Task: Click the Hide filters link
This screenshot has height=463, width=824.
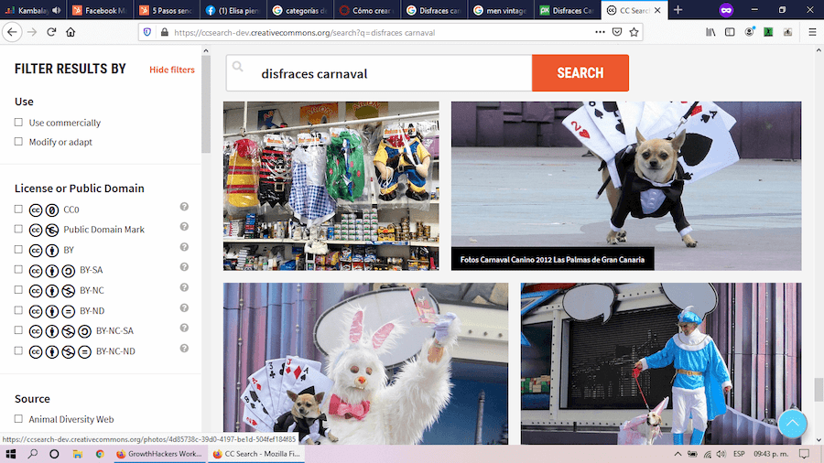Action: pyautogui.click(x=171, y=70)
